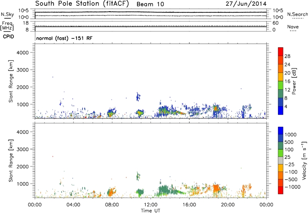Click the Velocity colorbar segment between 25 and 100

point(281,153)
